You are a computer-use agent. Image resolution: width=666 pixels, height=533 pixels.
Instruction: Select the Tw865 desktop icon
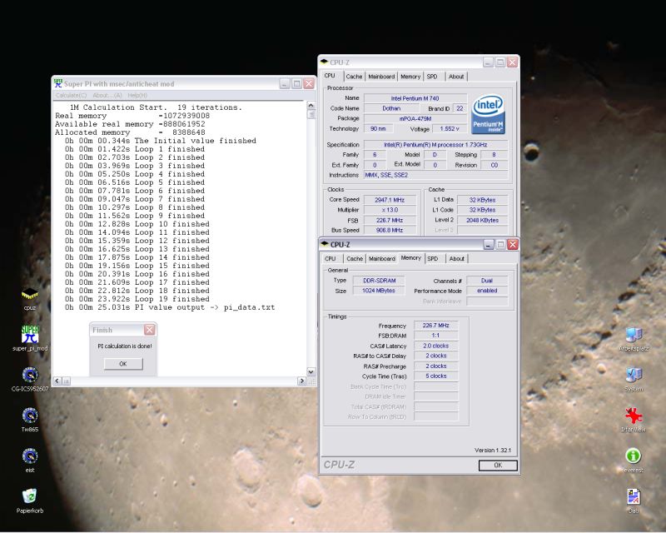point(30,420)
